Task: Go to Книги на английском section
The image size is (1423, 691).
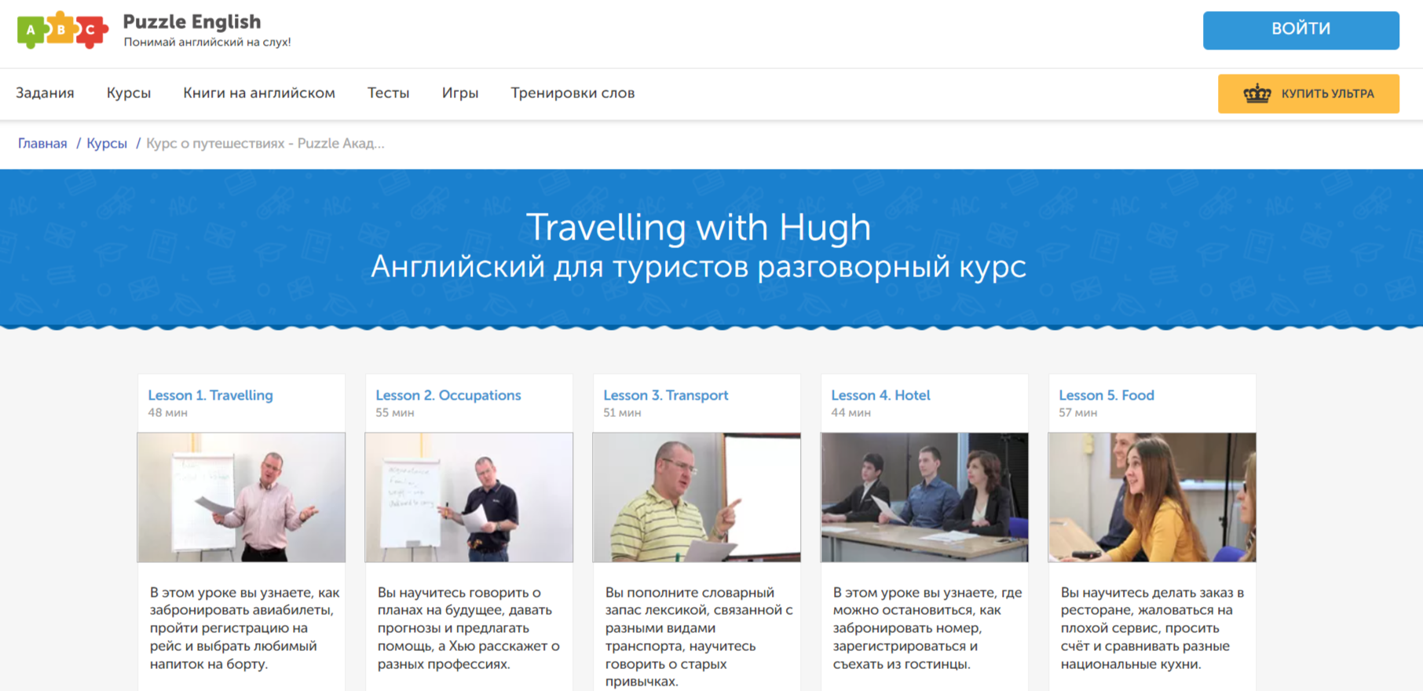Action: [259, 93]
